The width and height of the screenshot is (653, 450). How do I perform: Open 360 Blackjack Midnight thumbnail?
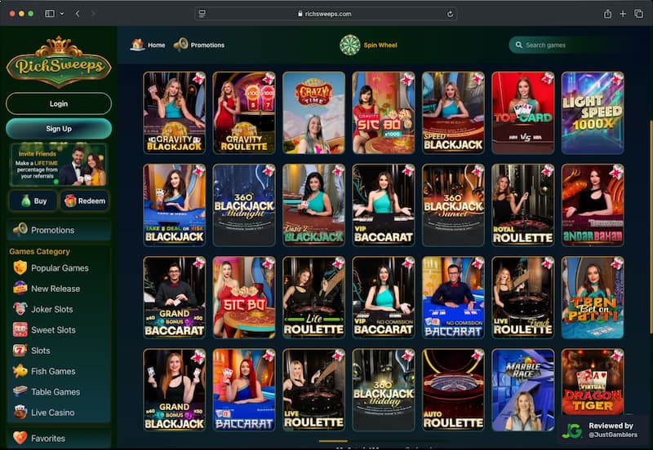coord(244,205)
